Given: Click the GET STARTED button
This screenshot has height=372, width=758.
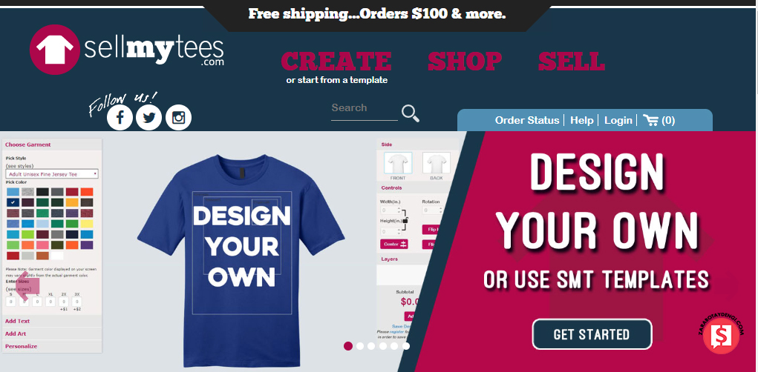Looking at the screenshot, I should [x=592, y=334].
